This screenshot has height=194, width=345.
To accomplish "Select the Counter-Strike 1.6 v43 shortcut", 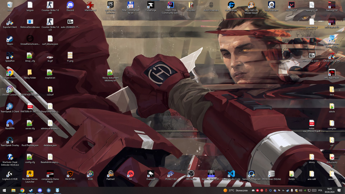I will point(50,8).
